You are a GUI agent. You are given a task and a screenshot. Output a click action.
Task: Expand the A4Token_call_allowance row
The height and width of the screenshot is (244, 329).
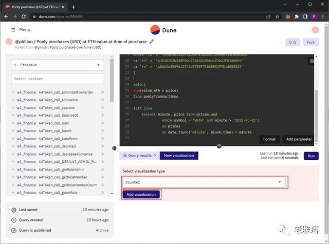click(13, 100)
